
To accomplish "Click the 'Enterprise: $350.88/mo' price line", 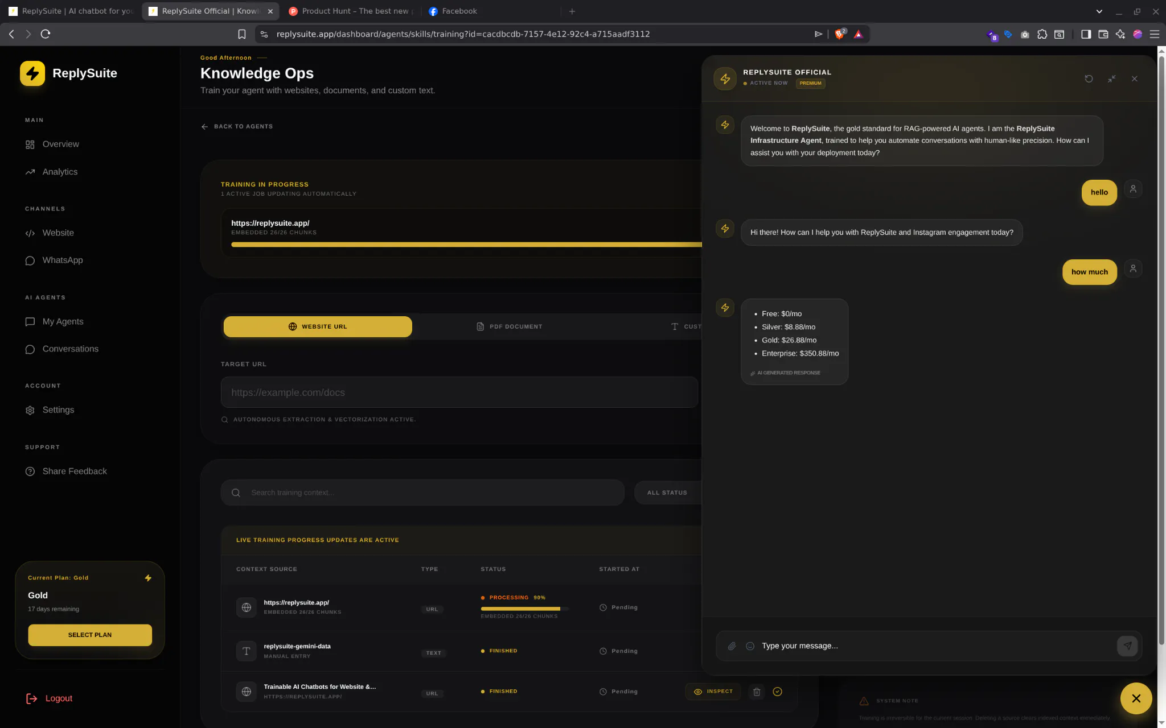I will pyautogui.click(x=800, y=354).
